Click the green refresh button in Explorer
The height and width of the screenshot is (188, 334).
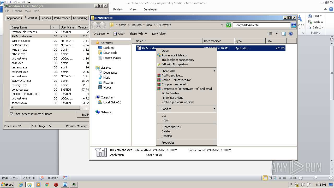coord(229,25)
